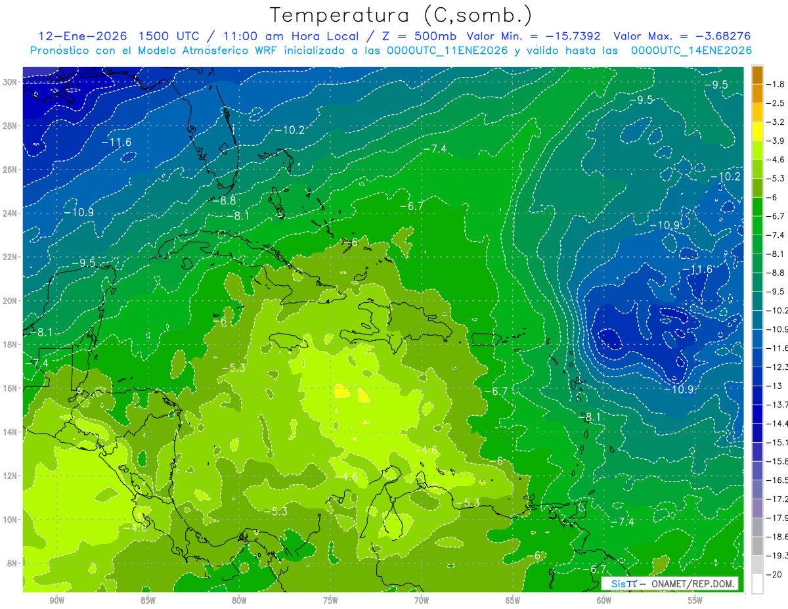Click the '-1.8' colorbar label
Screen dimensions: 788x609
point(777,84)
